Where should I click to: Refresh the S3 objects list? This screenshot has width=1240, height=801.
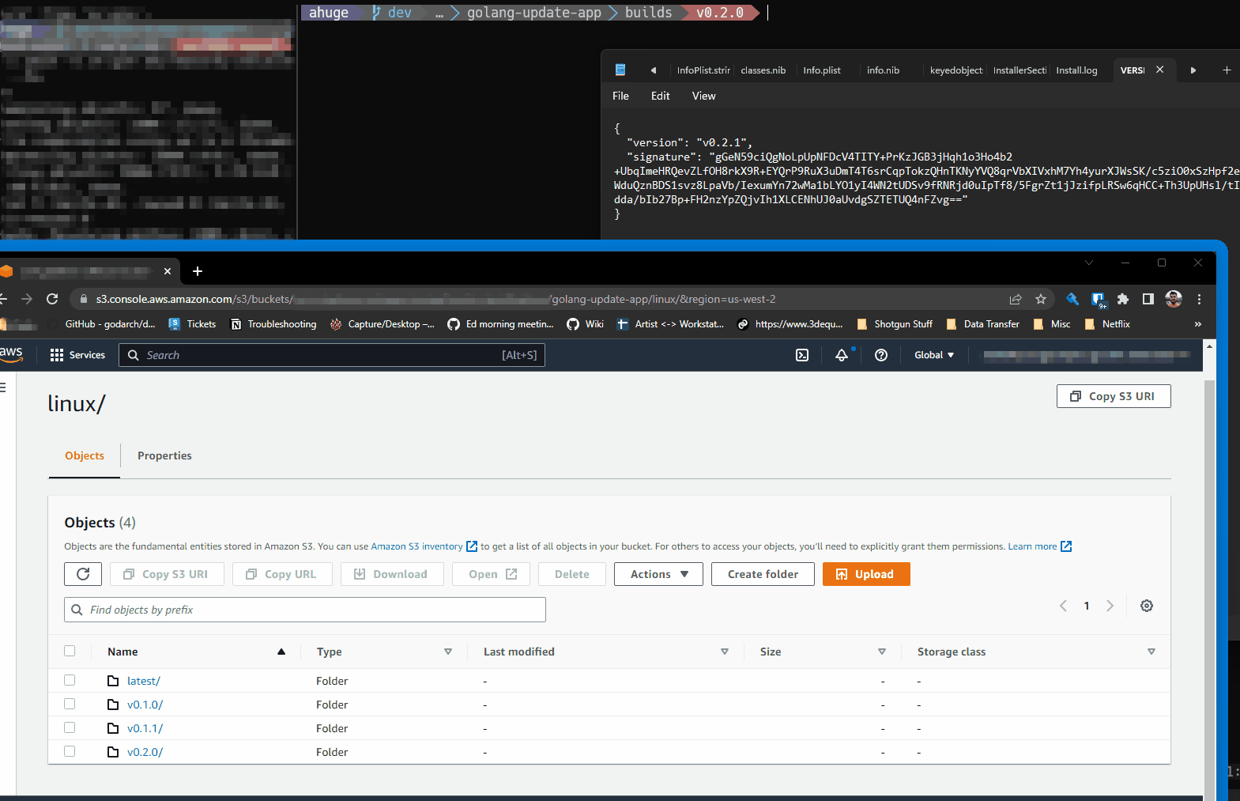(x=83, y=574)
